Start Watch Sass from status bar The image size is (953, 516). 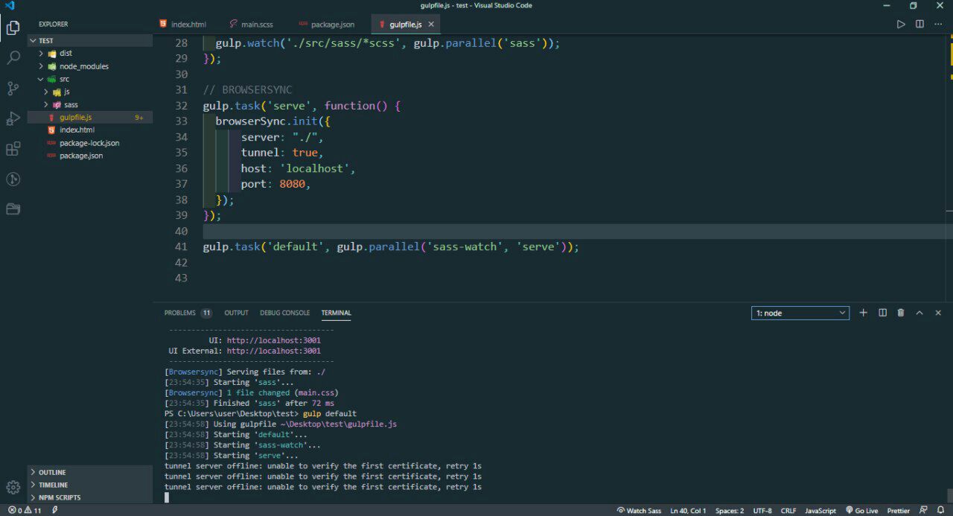pyautogui.click(x=639, y=511)
